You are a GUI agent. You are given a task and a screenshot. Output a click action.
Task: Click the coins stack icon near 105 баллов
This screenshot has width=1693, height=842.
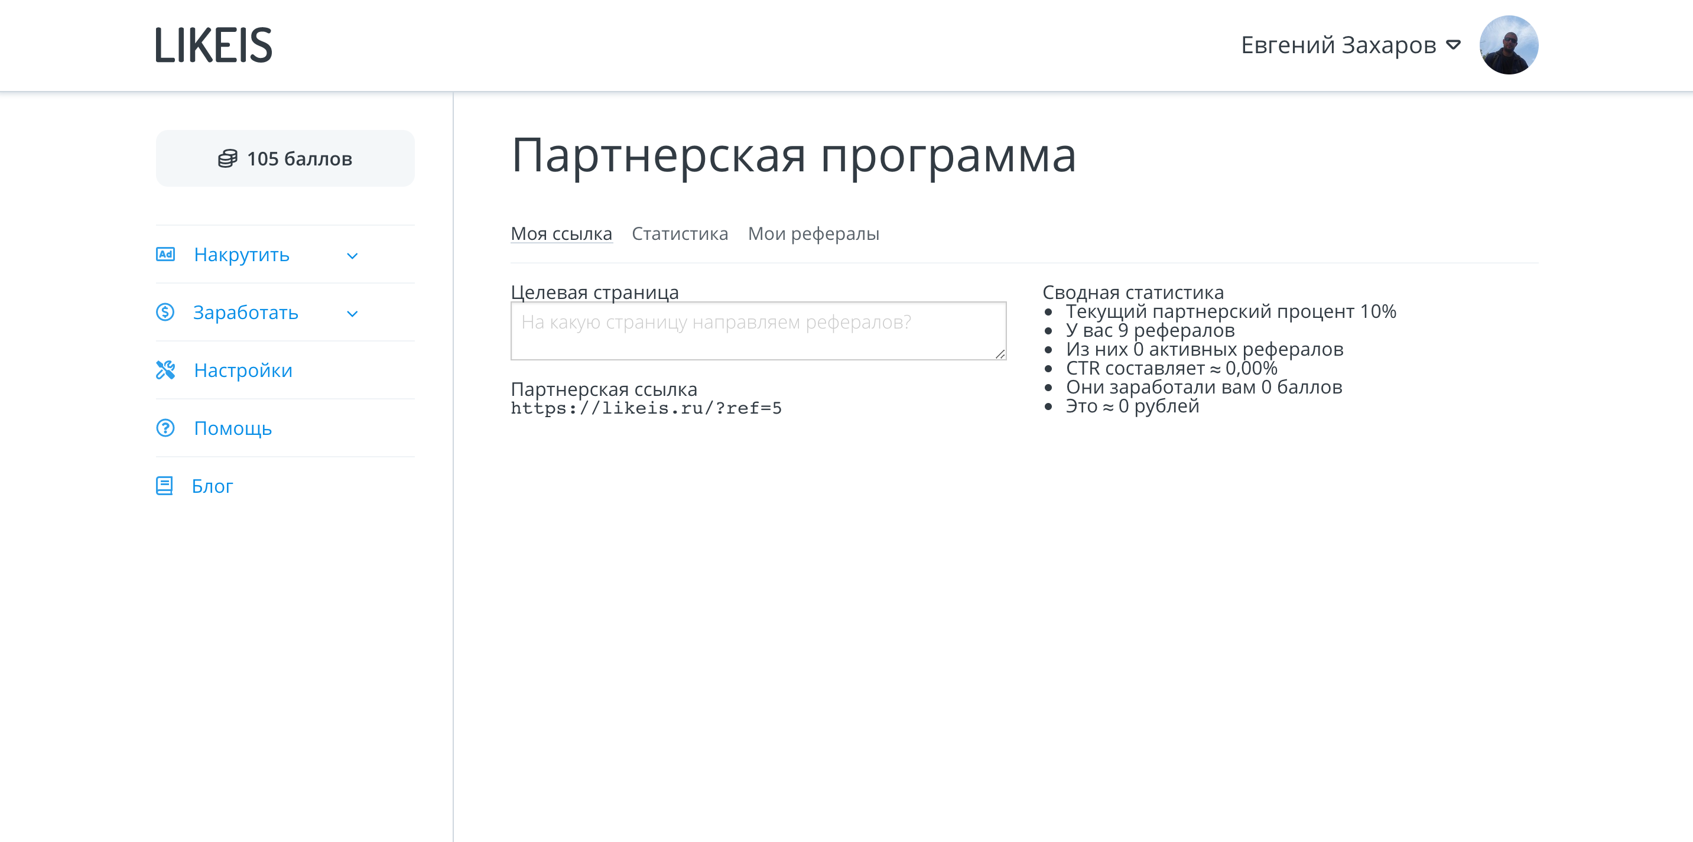coord(228,158)
